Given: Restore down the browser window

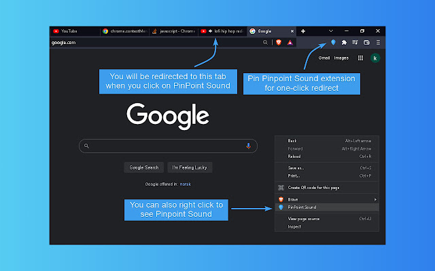Looking at the screenshot, I should 362,31.
